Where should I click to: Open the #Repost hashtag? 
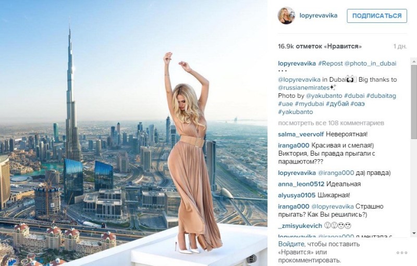click(330, 64)
